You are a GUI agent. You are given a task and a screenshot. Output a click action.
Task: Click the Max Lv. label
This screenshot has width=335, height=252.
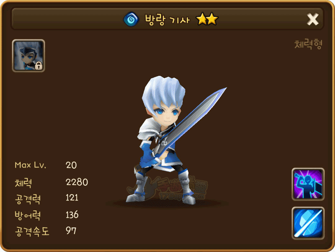click(x=30, y=165)
